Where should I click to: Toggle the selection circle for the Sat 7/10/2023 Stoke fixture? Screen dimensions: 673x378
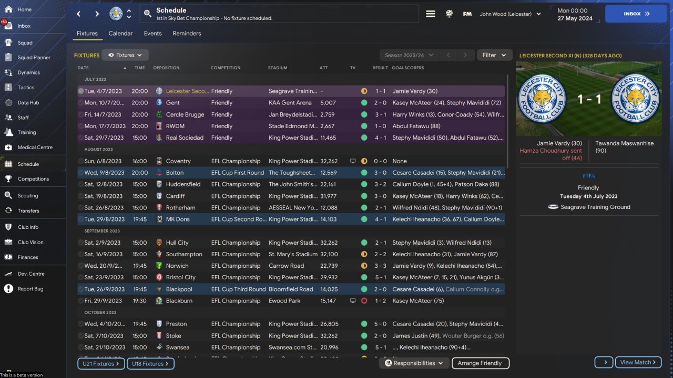click(80, 336)
